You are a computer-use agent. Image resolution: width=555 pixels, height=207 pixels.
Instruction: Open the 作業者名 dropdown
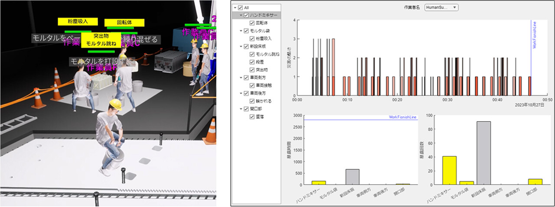coord(441,7)
